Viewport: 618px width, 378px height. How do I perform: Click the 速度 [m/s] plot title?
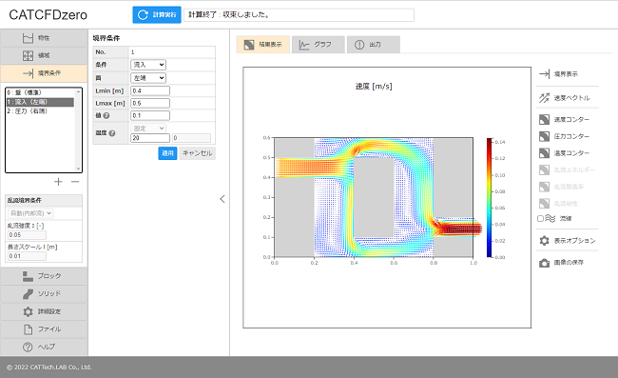pyautogui.click(x=374, y=86)
